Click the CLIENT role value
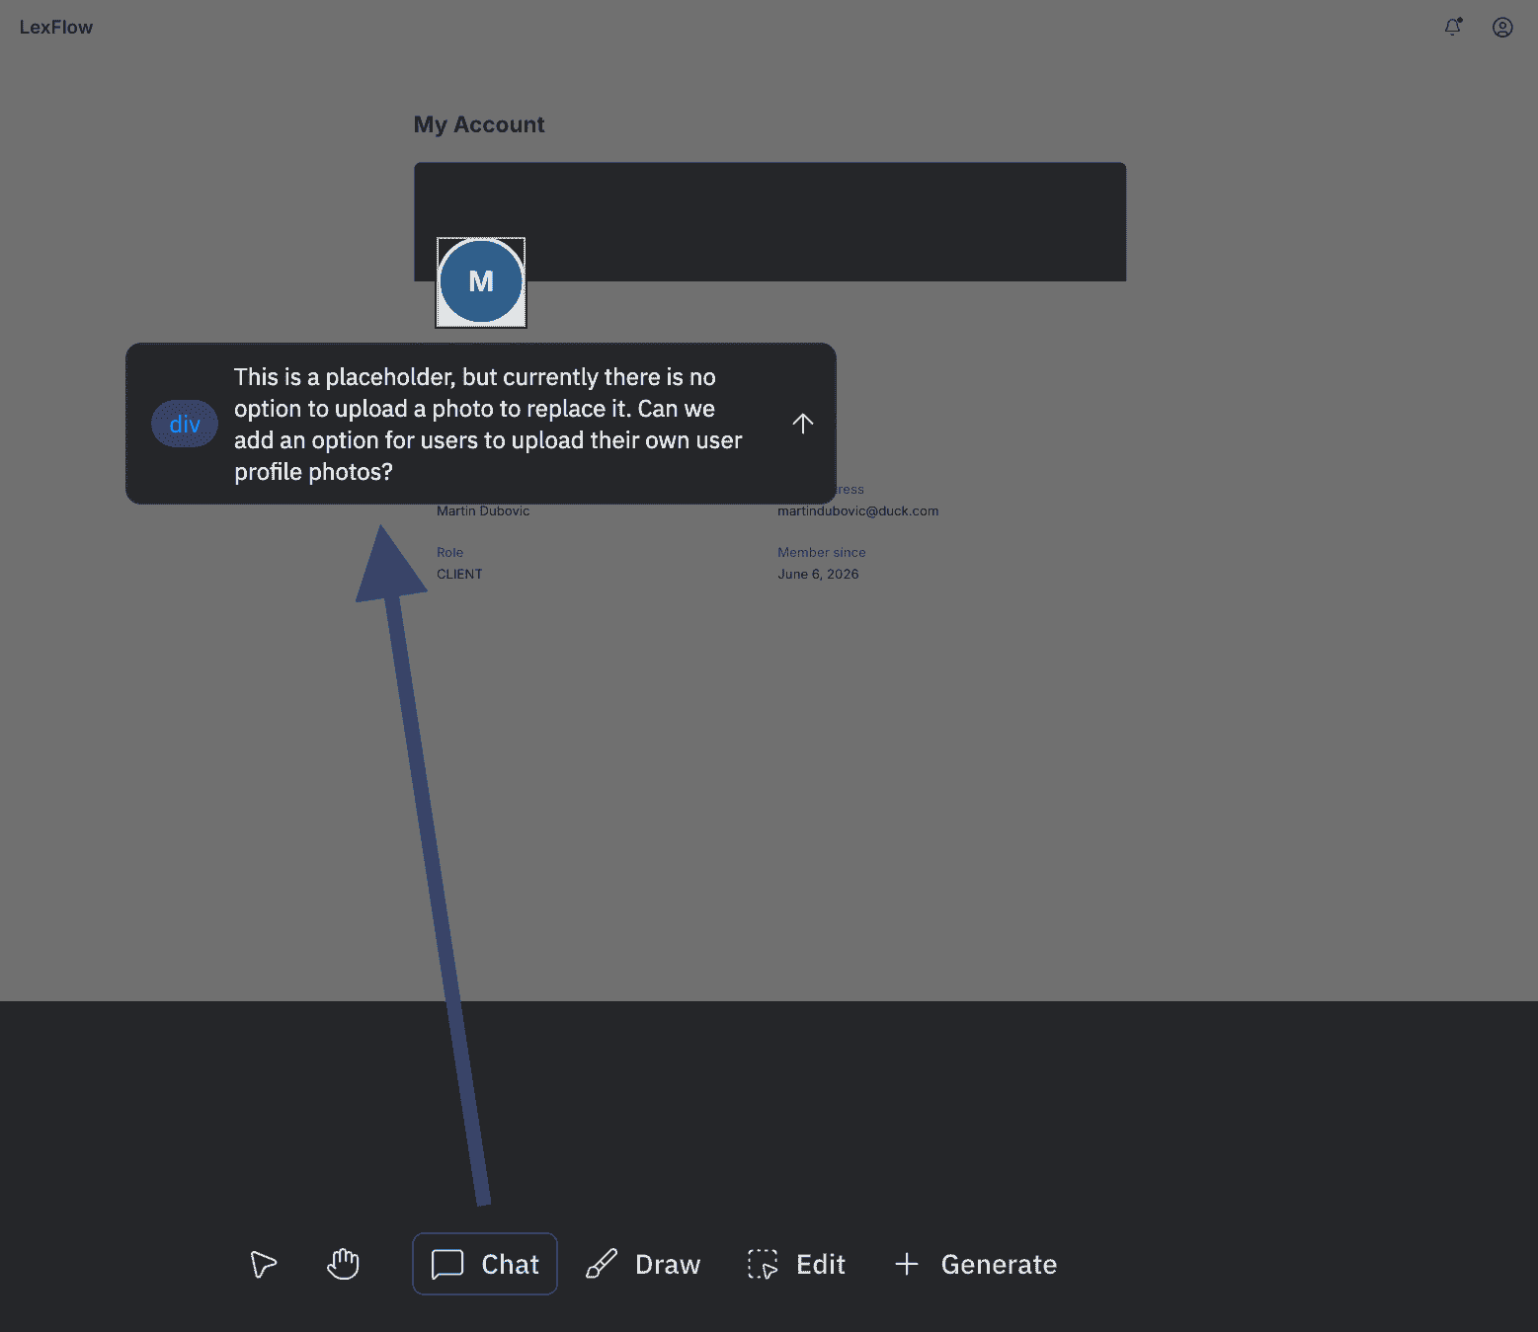This screenshot has height=1332, width=1538. [459, 574]
